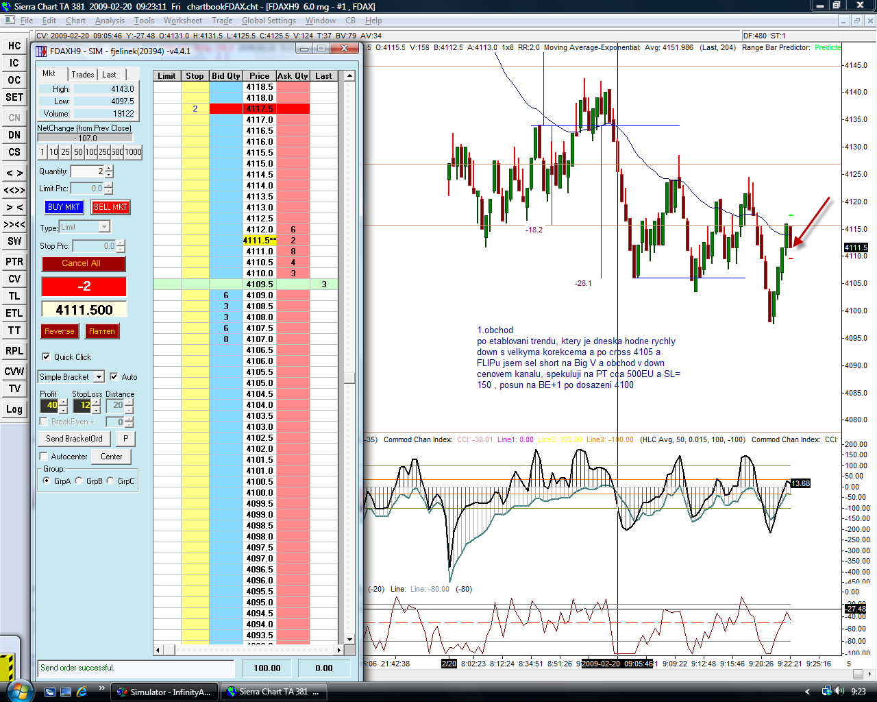The image size is (877, 702).
Task: Click the Center button
Action: pos(112,457)
